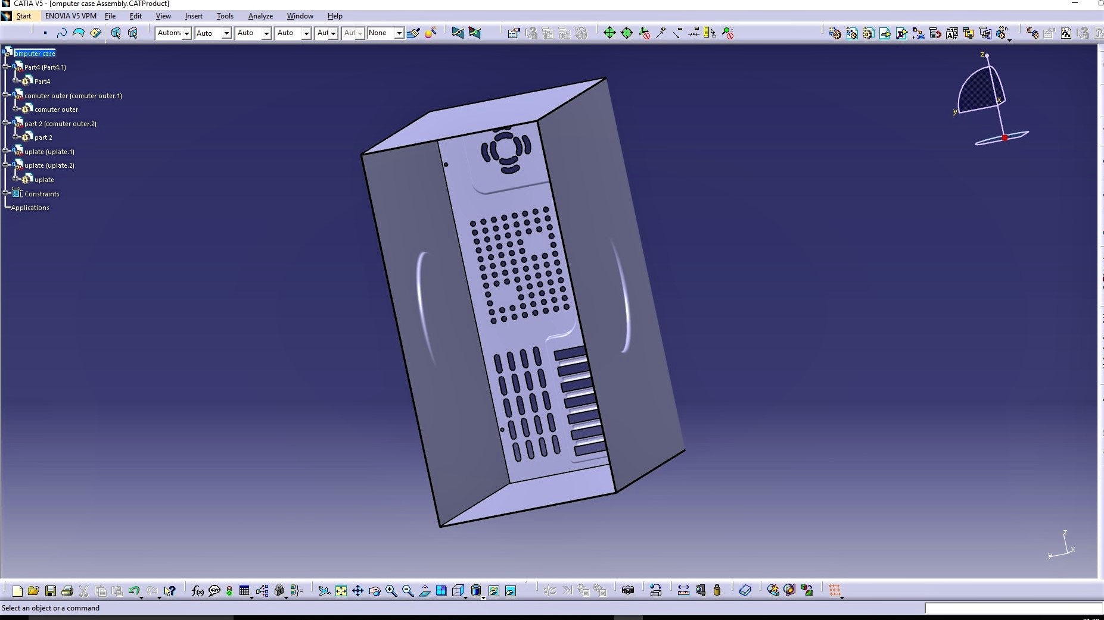Click the Capture camera icon
Viewport: 1104px width, 620px height.
click(627, 591)
